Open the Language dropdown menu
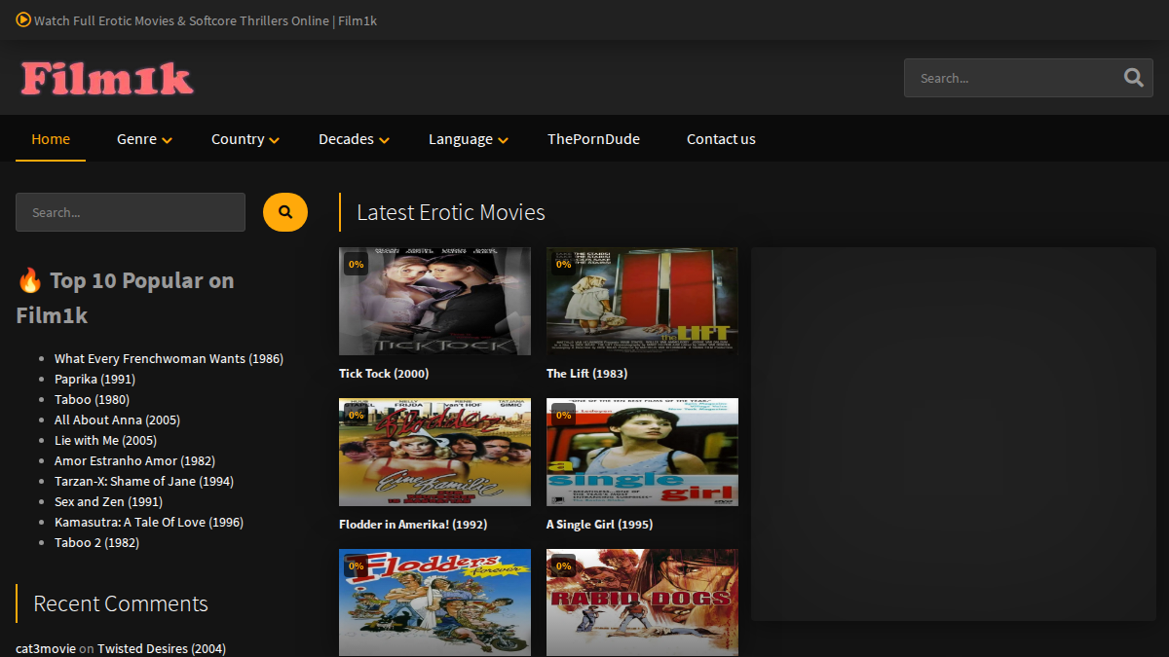Screen dimensions: 1169x657 click(x=469, y=139)
